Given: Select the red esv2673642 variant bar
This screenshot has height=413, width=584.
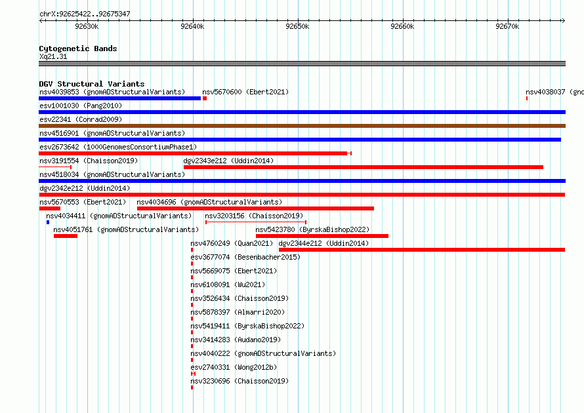Looking at the screenshot, I should (x=195, y=153).
